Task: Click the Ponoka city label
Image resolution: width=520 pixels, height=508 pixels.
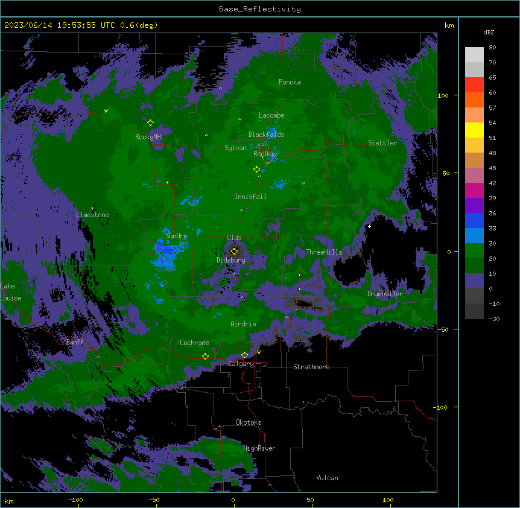Action: point(290,82)
